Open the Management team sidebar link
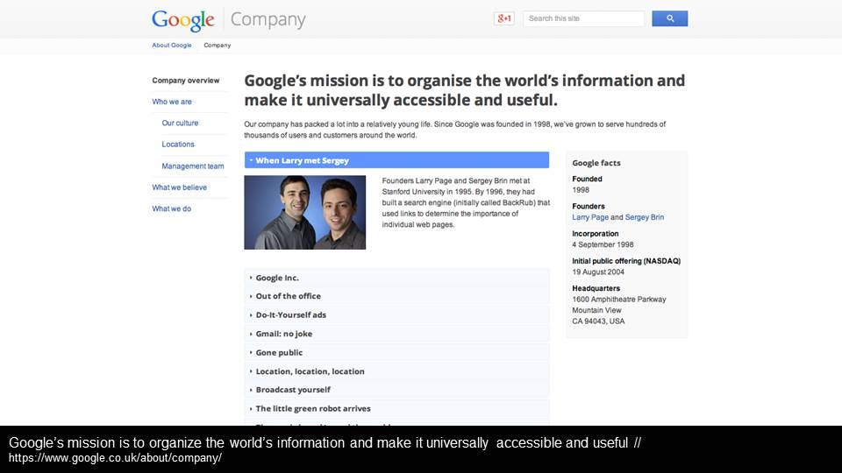 193,166
